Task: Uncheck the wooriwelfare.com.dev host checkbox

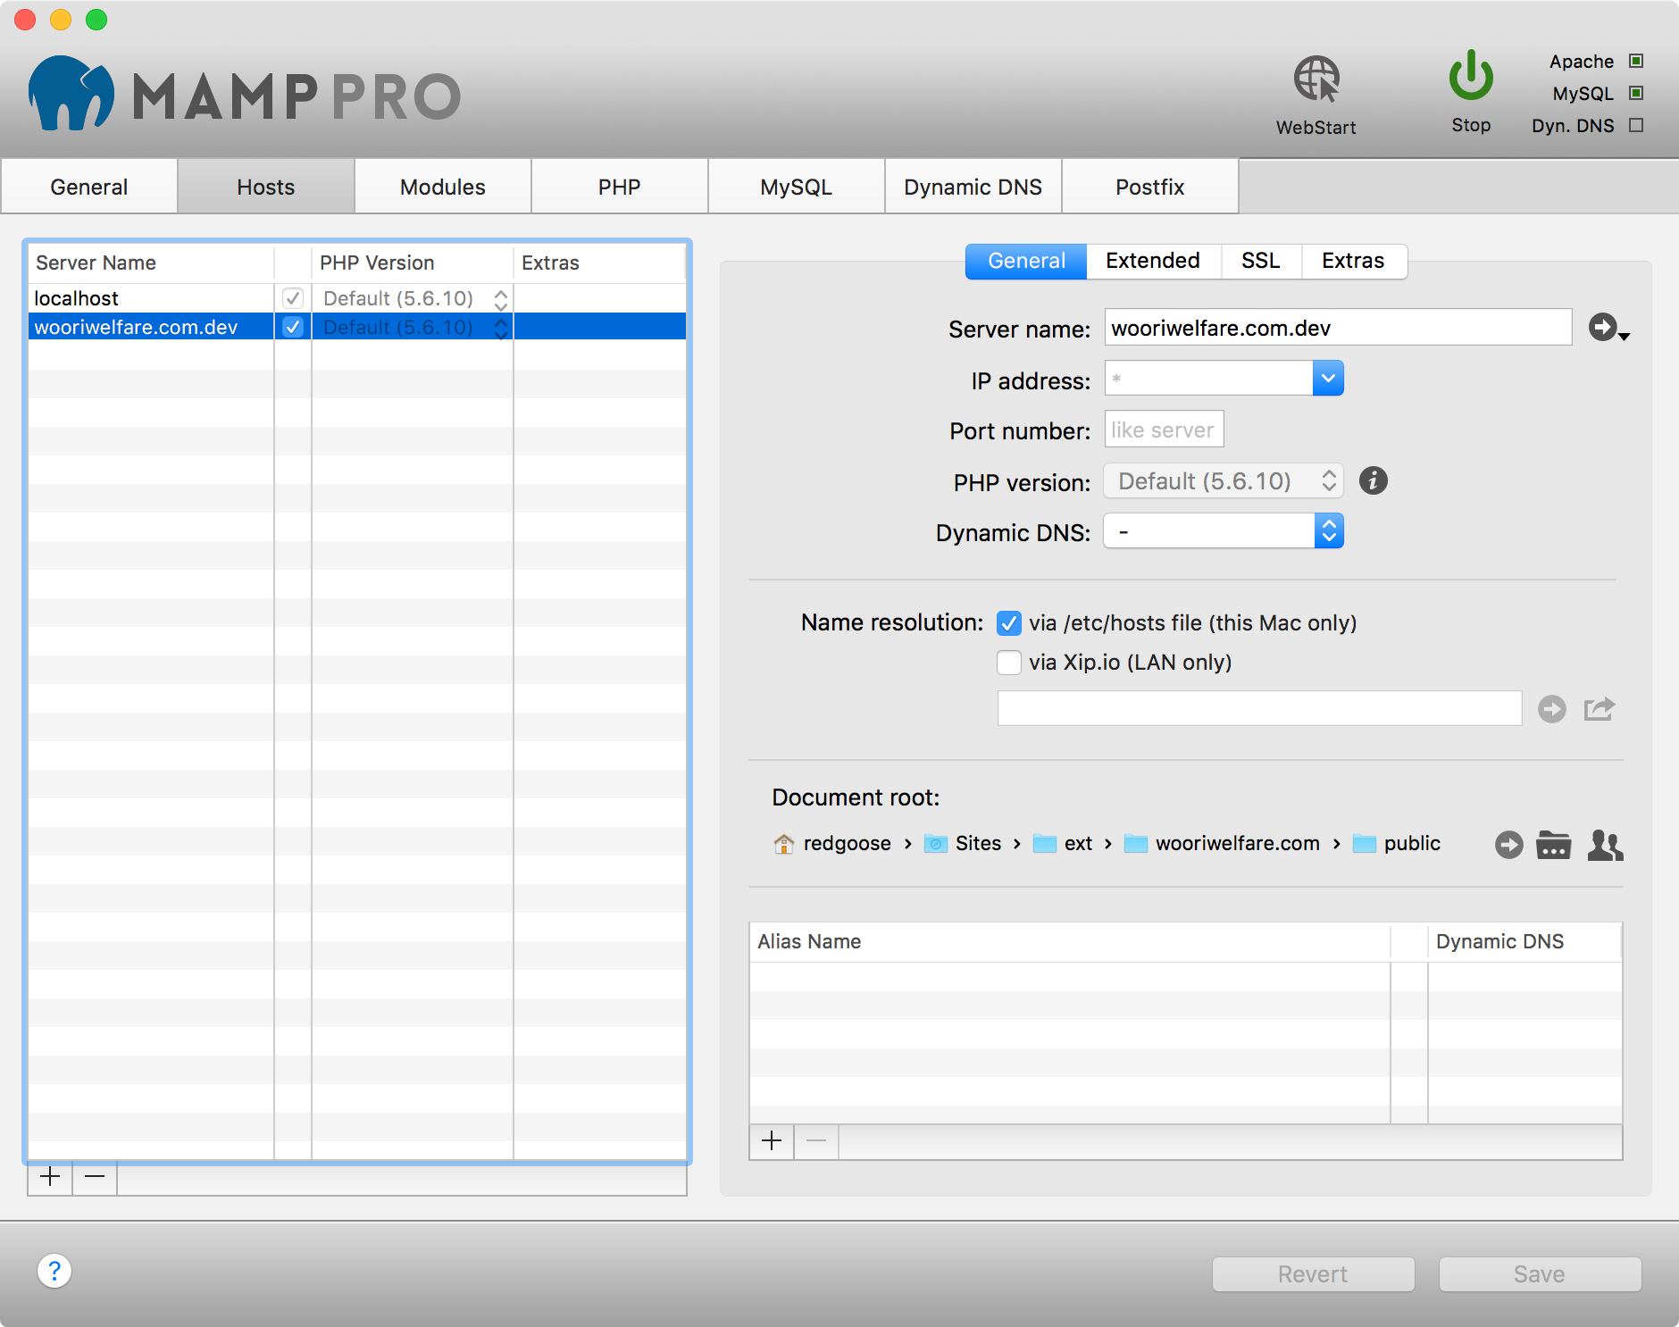Action: pos(292,327)
